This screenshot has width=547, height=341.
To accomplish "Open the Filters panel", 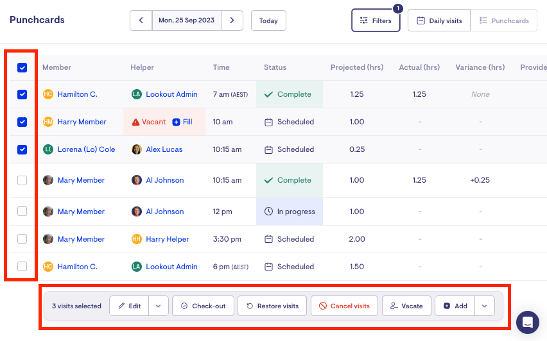I will tap(376, 21).
